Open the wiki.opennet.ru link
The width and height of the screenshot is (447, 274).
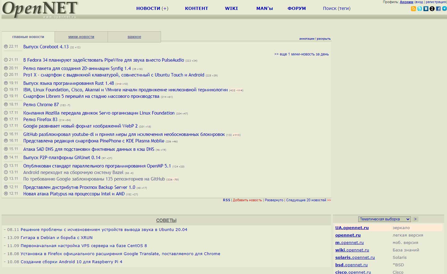352,250
